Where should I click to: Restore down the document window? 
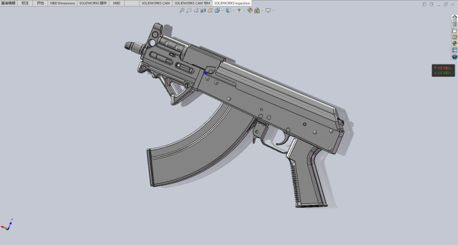pyautogui.click(x=446, y=4)
